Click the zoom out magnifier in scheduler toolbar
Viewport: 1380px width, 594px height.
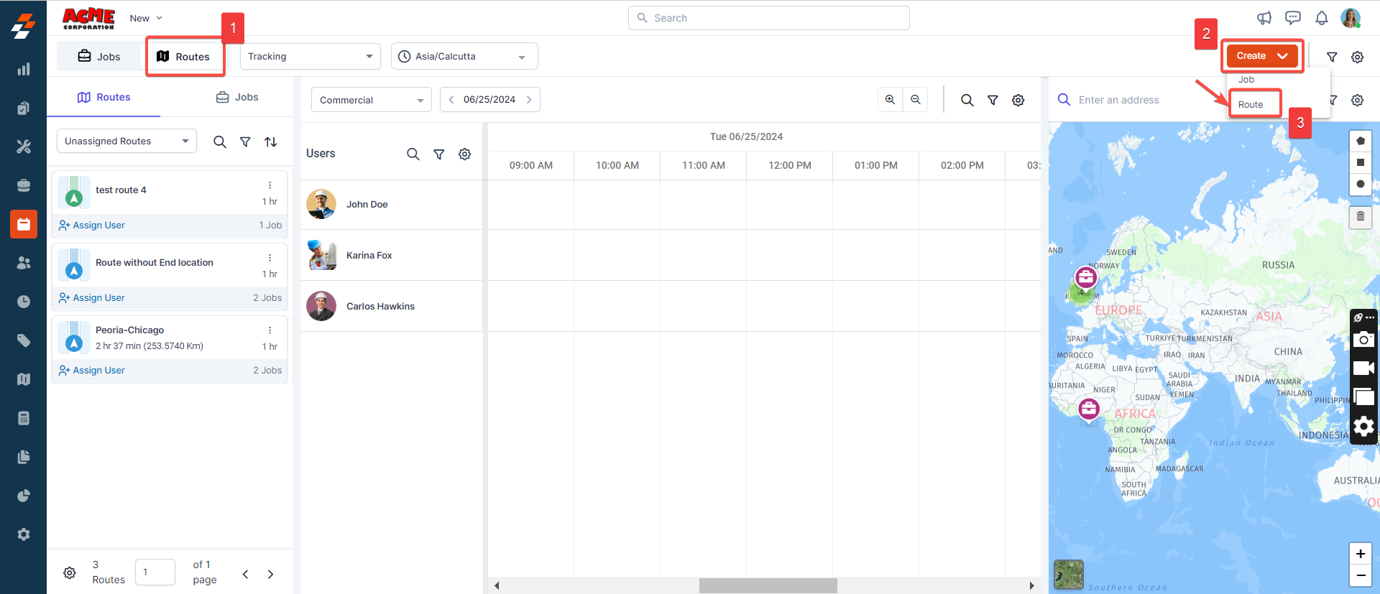coord(916,100)
